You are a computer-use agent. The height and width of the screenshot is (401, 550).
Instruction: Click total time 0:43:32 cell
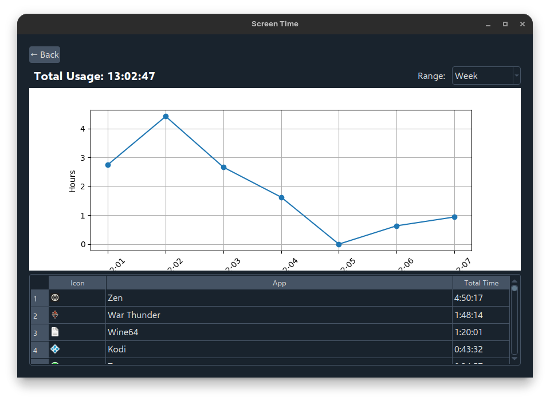481,350
